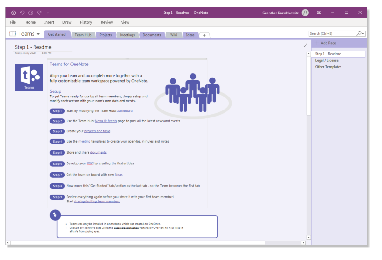Open the sharing/inviting team members link

97,201
